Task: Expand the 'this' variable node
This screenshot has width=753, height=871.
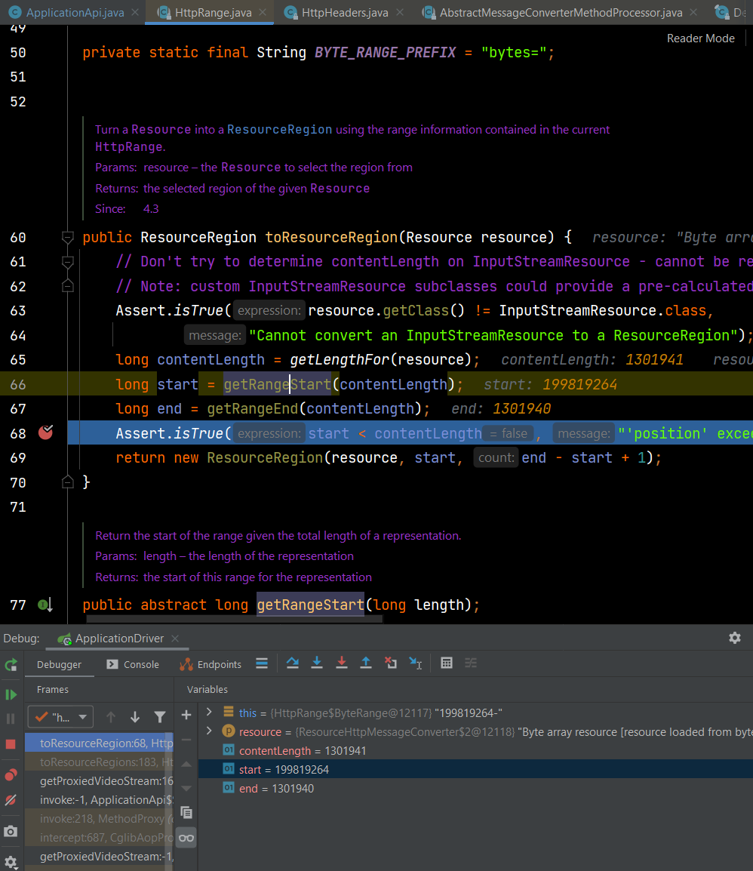Action: click(209, 712)
